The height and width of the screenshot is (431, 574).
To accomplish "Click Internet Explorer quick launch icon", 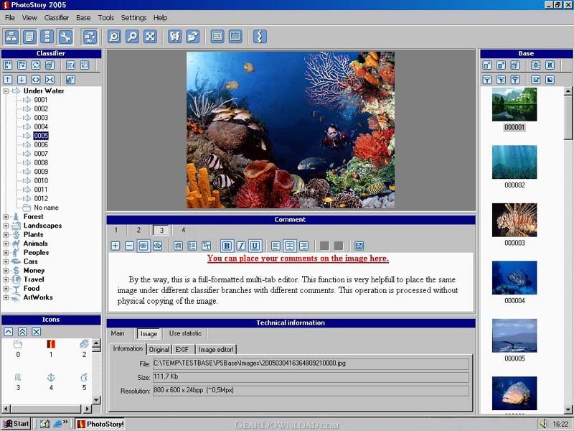I will pyautogui.click(x=57, y=424).
